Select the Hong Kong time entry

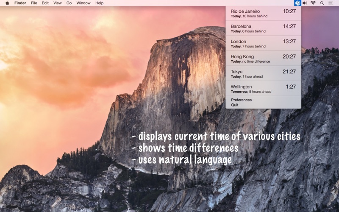[x=263, y=59]
